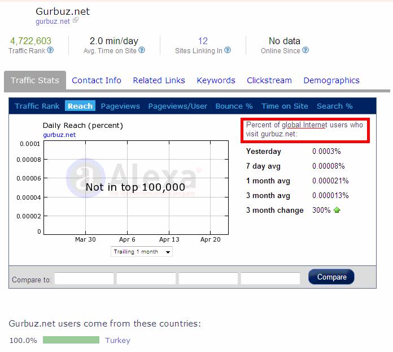The image size is (393, 352).
Task: Click the green up arrow beside 300%
Action: pyautogui.click(x=337, y=210)
